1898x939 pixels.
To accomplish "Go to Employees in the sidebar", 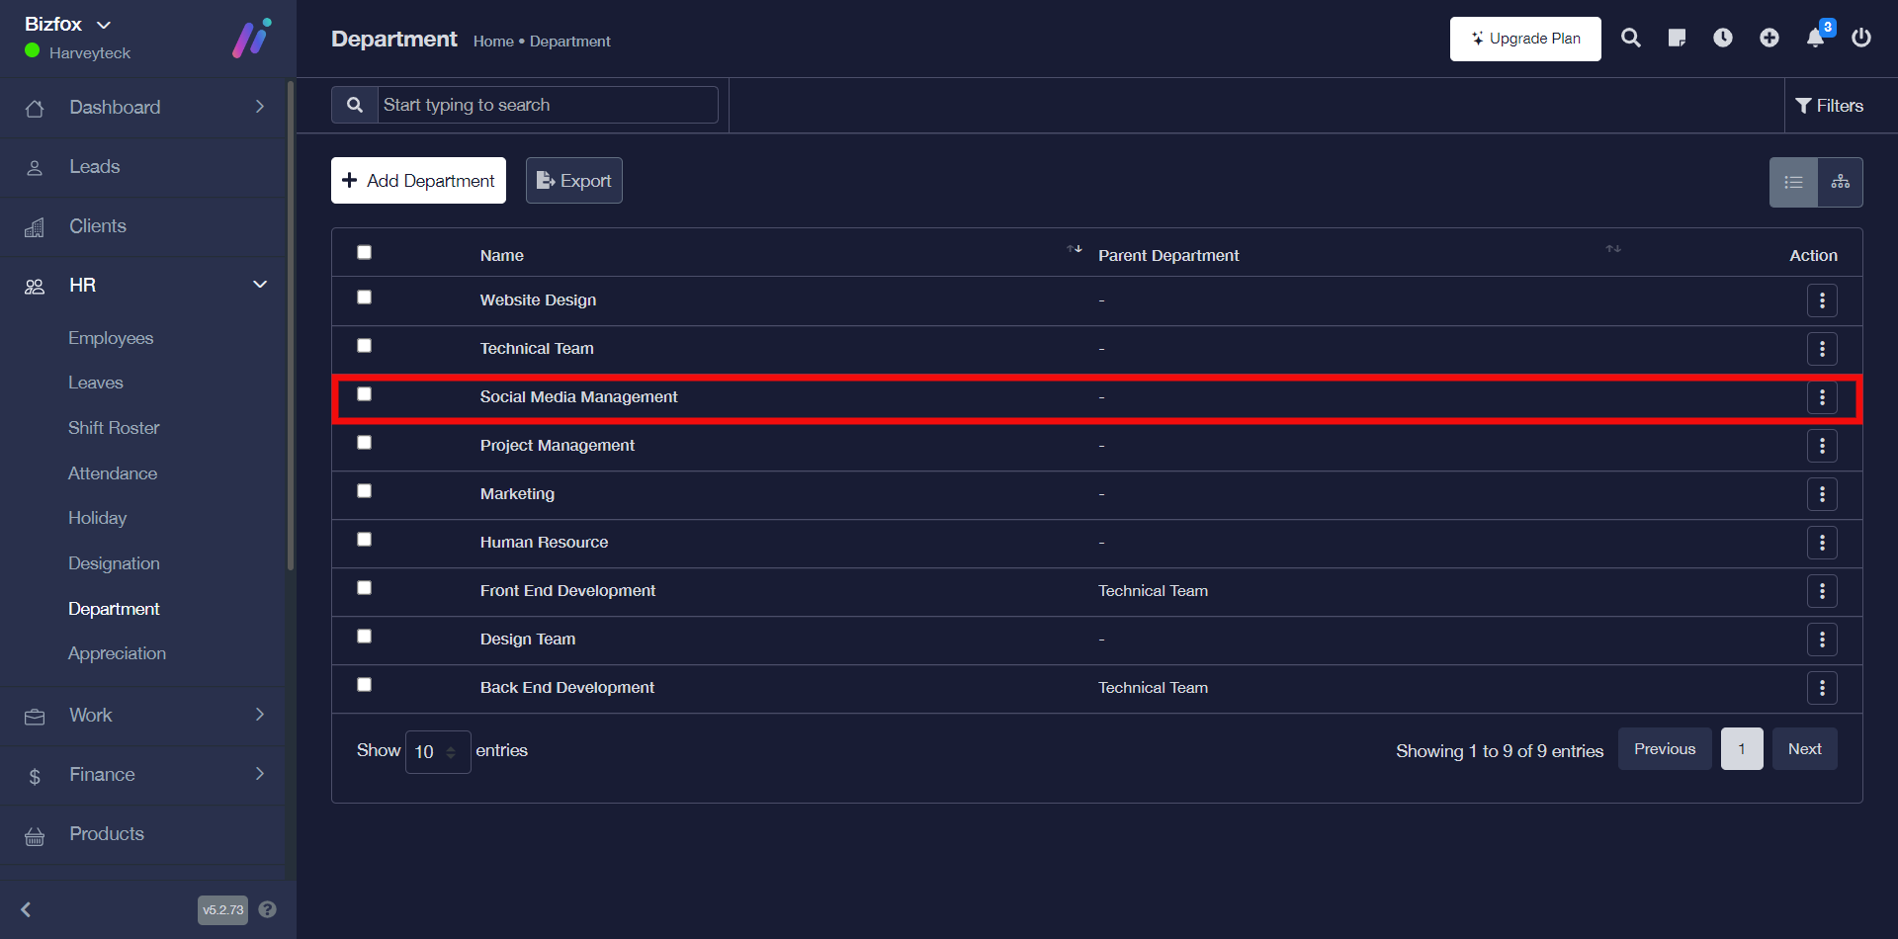I will tap(111, 338).
